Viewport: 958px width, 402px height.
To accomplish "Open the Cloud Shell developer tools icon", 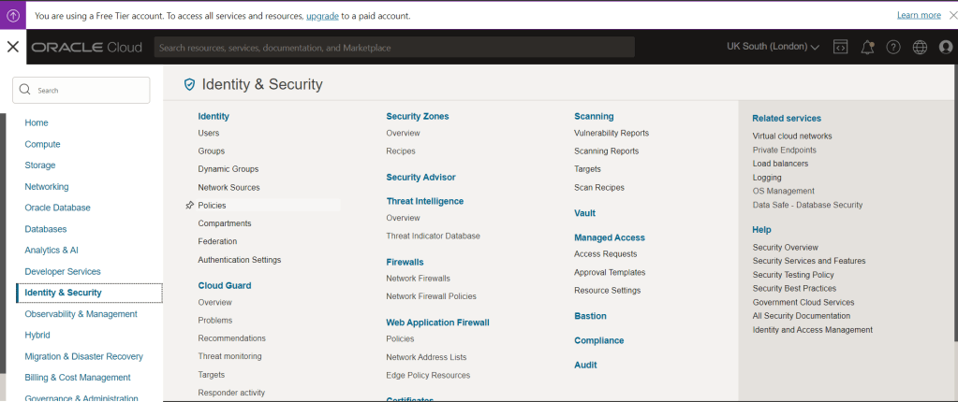I will pyautogui.click(x=841, y=47).
